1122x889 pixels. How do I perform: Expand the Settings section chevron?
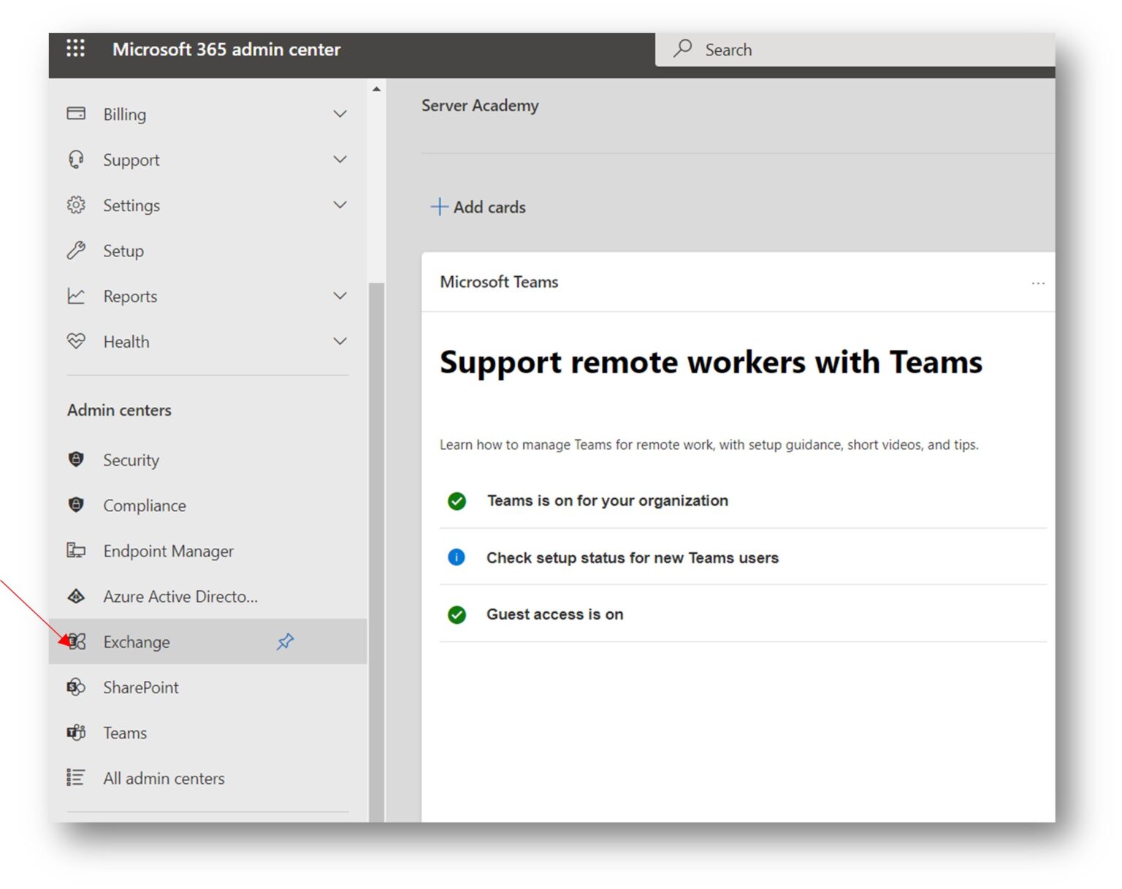click(340, 205)
